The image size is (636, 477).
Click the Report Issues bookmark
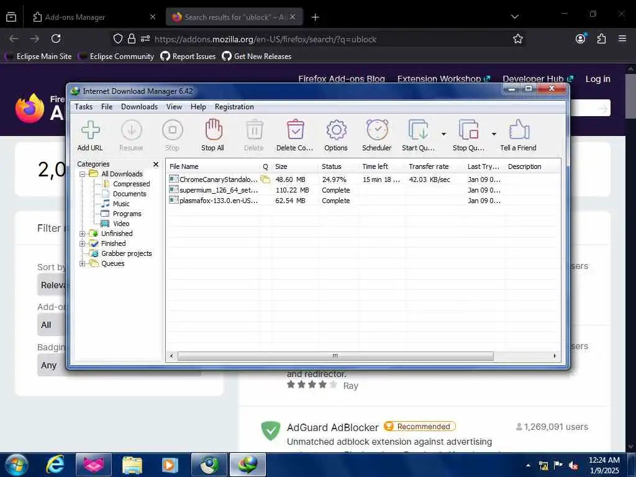point(188,57)
